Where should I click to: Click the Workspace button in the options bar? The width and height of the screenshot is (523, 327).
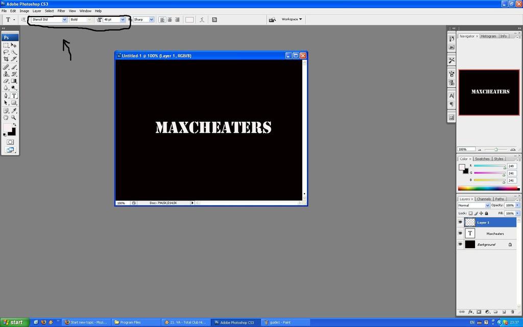(289, 19)
